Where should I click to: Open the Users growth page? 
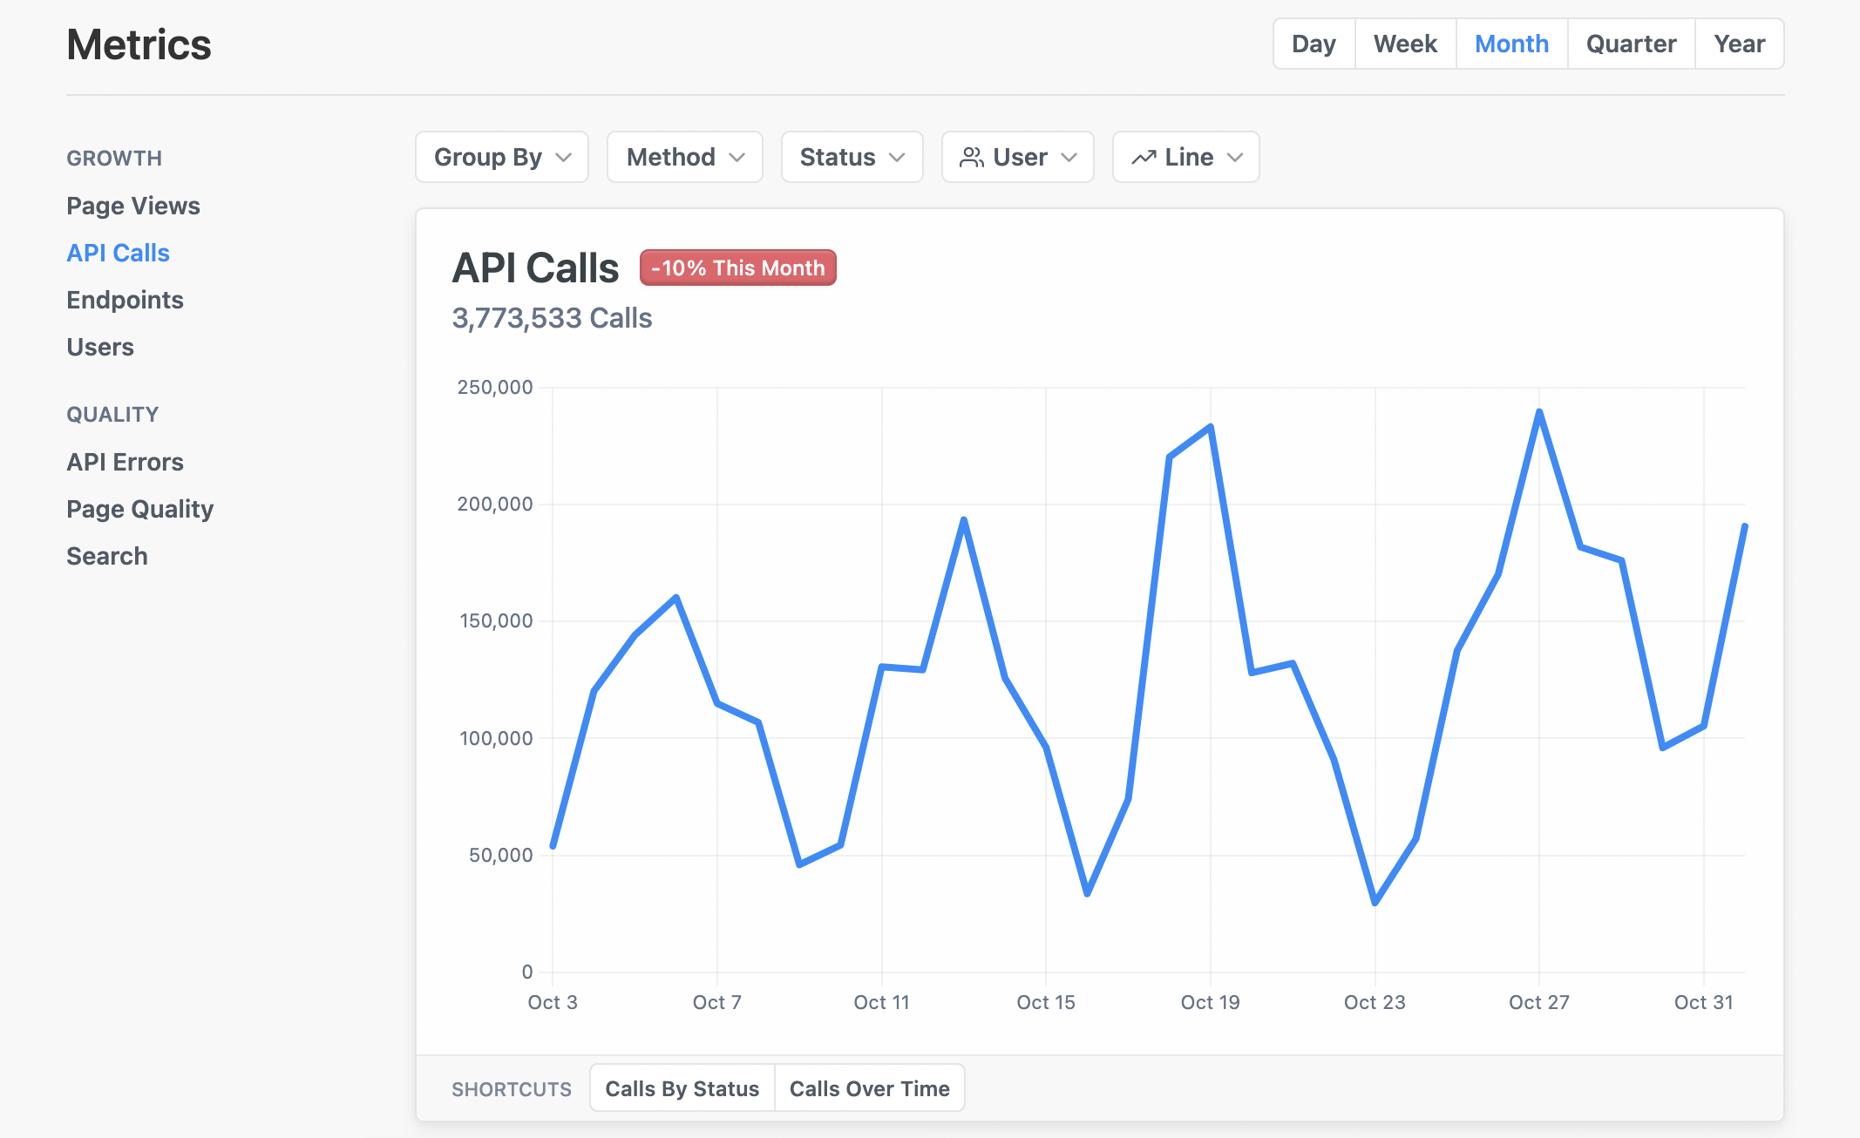(100, 347)
